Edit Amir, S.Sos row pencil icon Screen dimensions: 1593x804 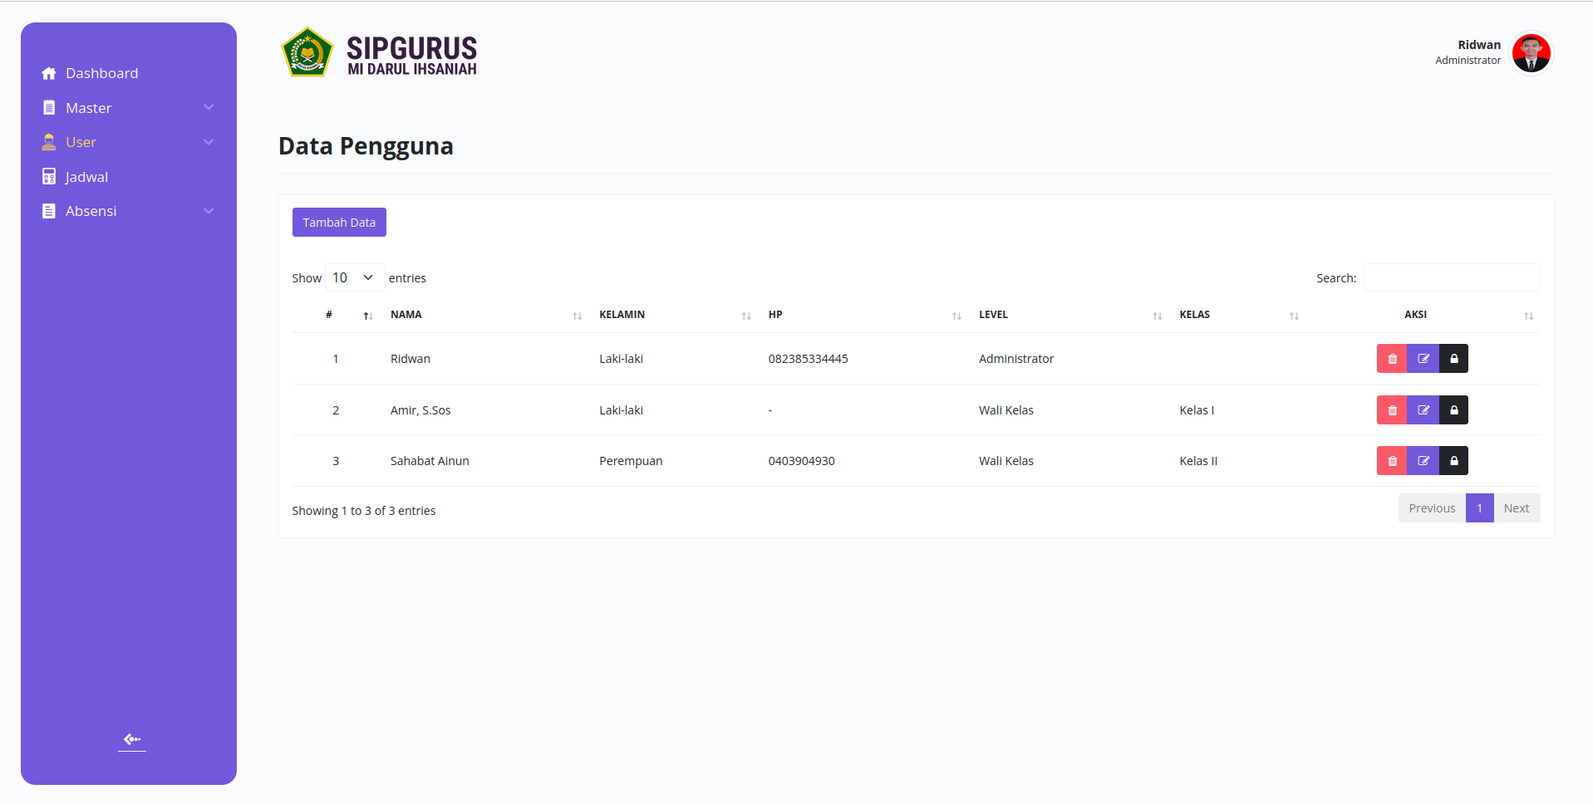(x=1423, y=410)
